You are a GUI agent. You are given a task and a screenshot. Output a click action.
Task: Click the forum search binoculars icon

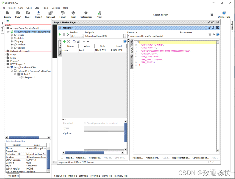tap(212, 15)
